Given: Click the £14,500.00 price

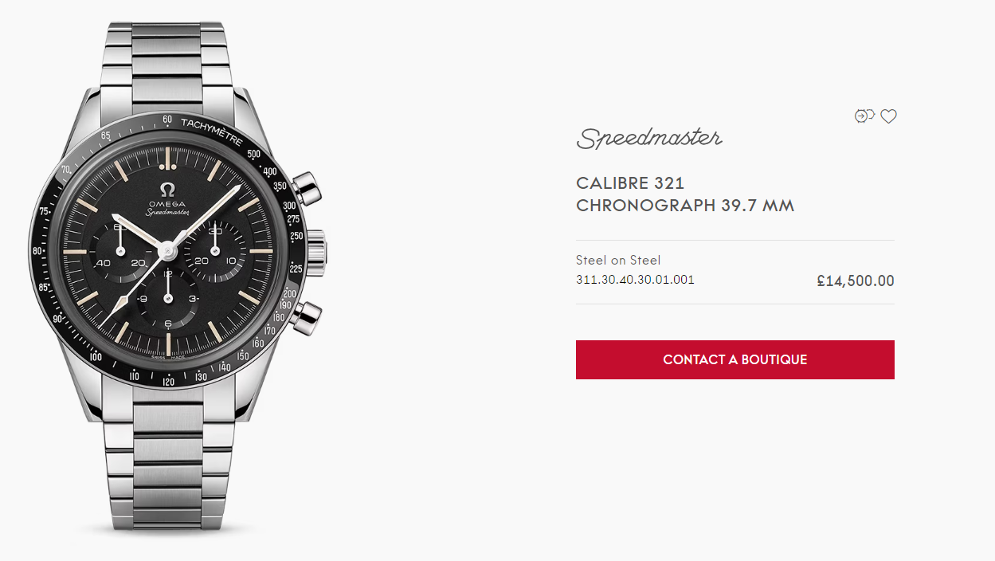Looking at the screenshot, I should tap(856, 280).
